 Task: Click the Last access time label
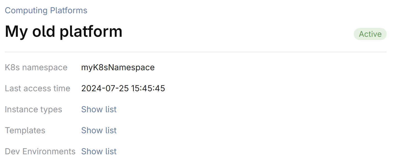[38, 88]
